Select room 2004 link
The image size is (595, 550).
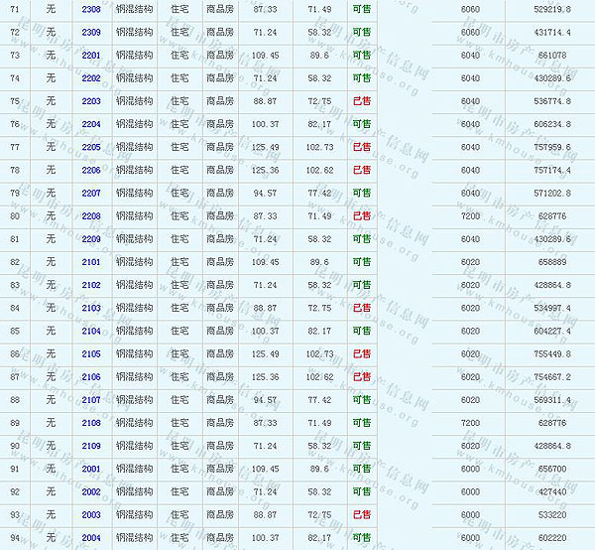point(91,537)
